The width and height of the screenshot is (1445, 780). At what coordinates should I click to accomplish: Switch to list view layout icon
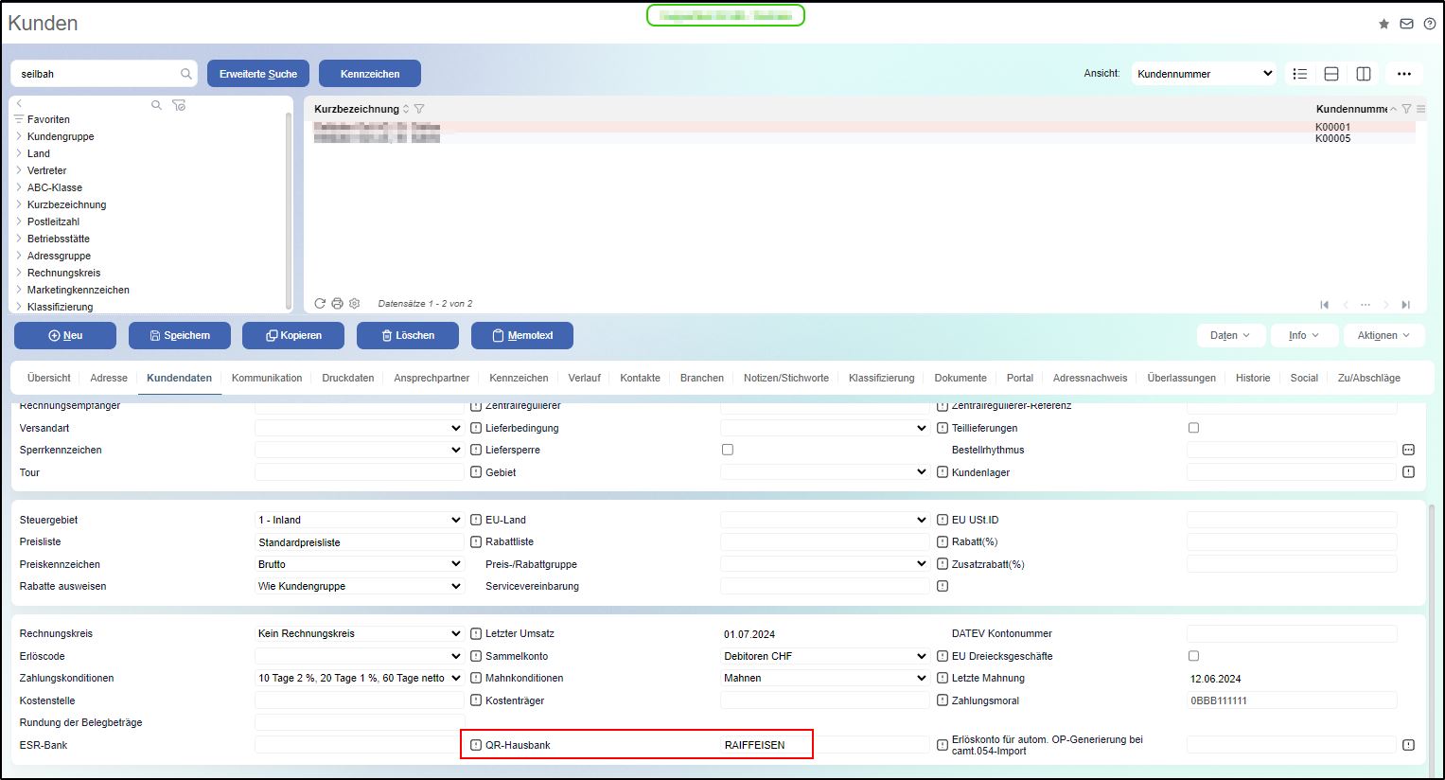(x=1300, y=74)
